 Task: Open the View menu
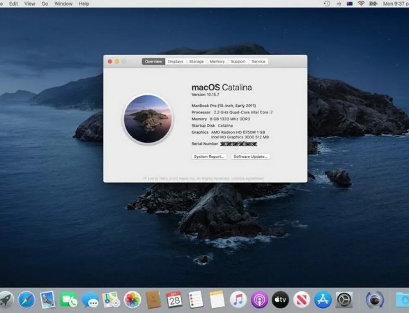coord(29,4)
